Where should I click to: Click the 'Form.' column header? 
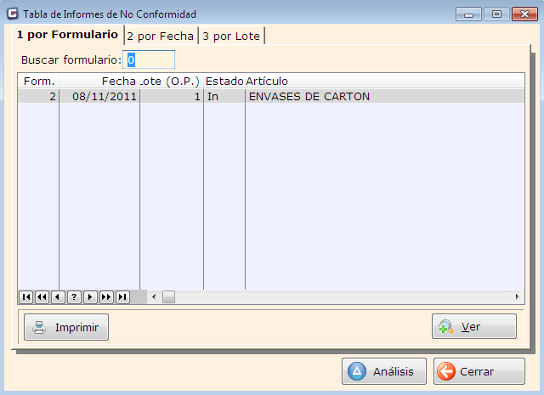pos(38,82)
